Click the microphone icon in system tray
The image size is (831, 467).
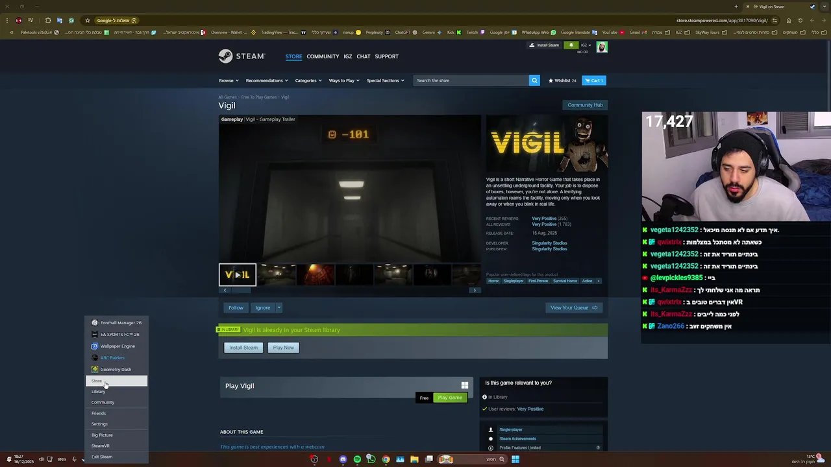74,459
